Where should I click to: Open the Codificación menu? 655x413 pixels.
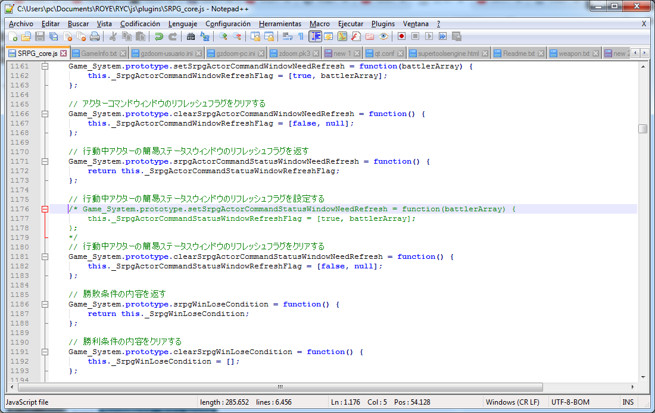[140, 24]
